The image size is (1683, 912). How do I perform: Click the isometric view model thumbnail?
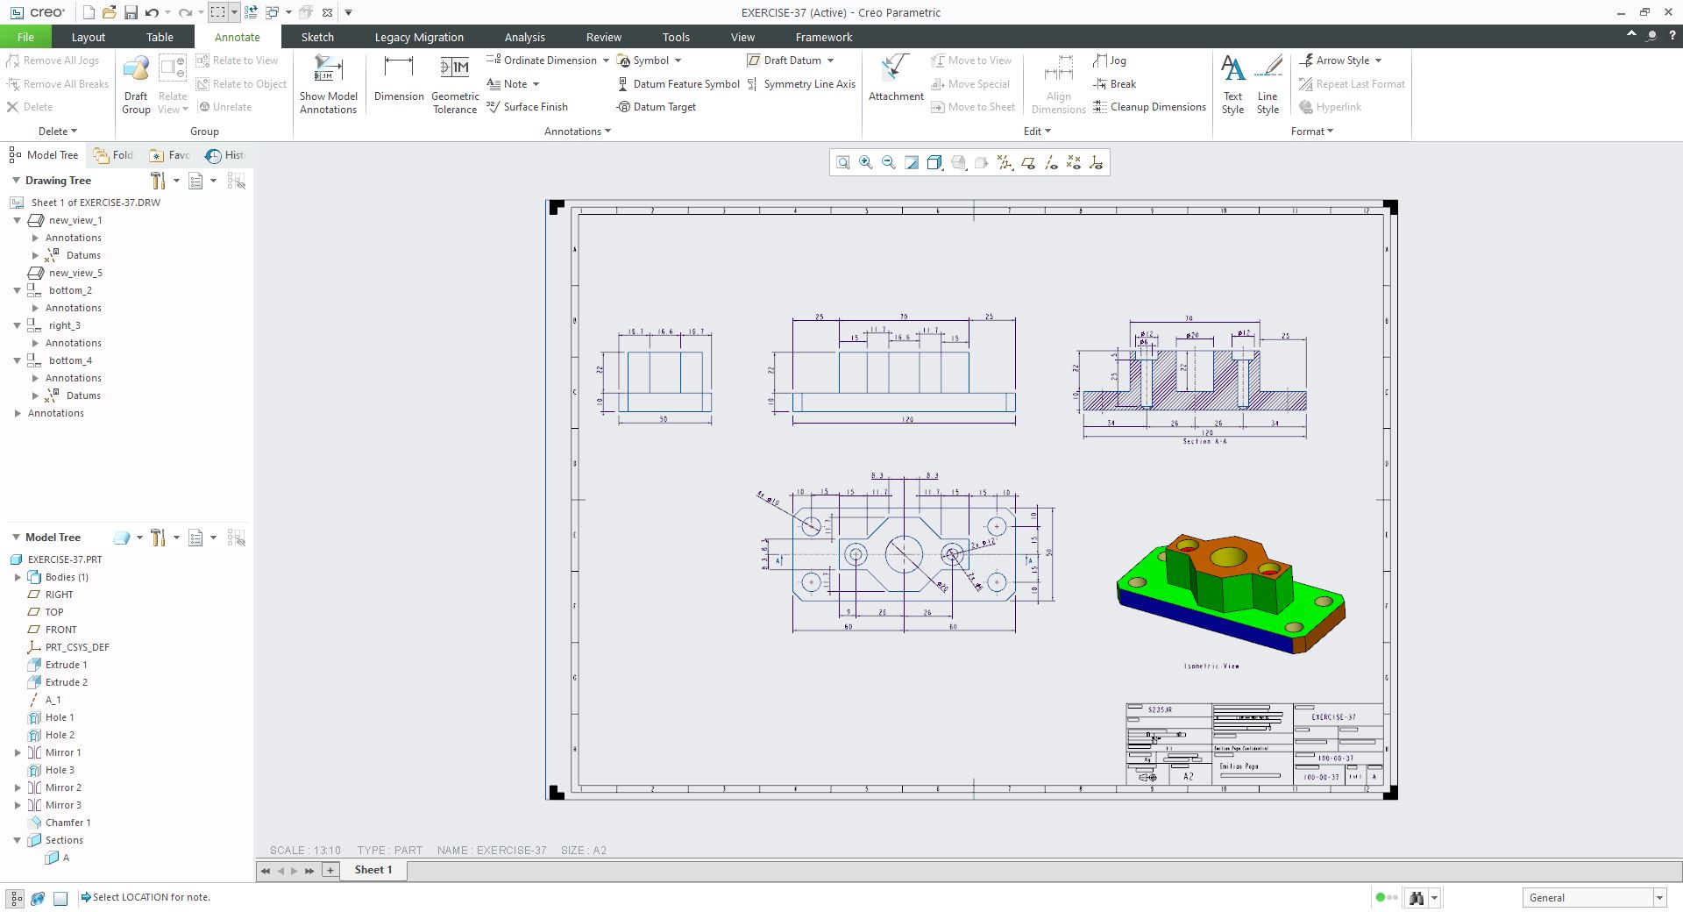tap(1231, 594)
